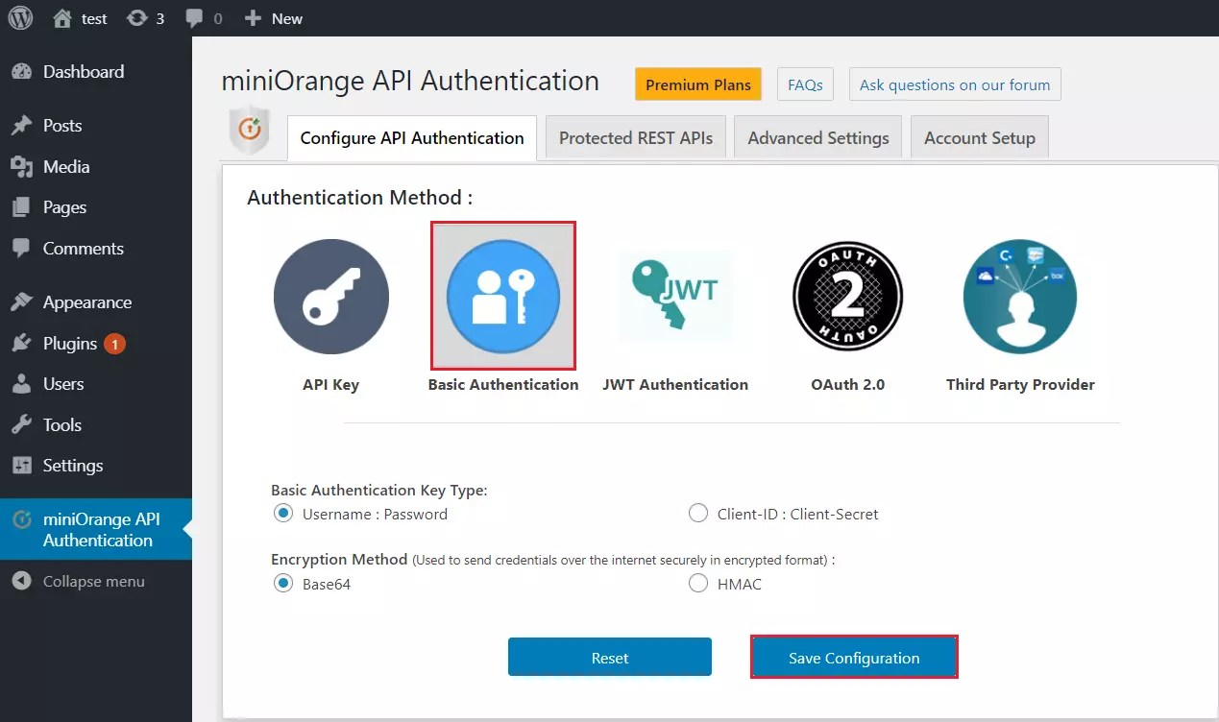Click the Posts pushpin icon
1219x722 pixels.
pyautogui.click(x=21, y=126)
